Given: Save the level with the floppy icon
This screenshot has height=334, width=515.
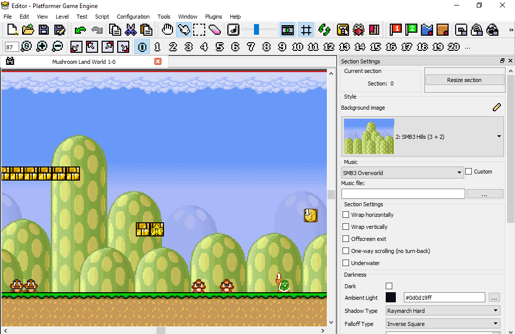Looking at the screenshot, I should click(44, 30).
